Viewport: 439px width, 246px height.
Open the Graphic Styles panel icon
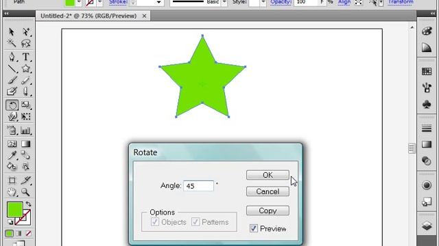pos(427,202)
